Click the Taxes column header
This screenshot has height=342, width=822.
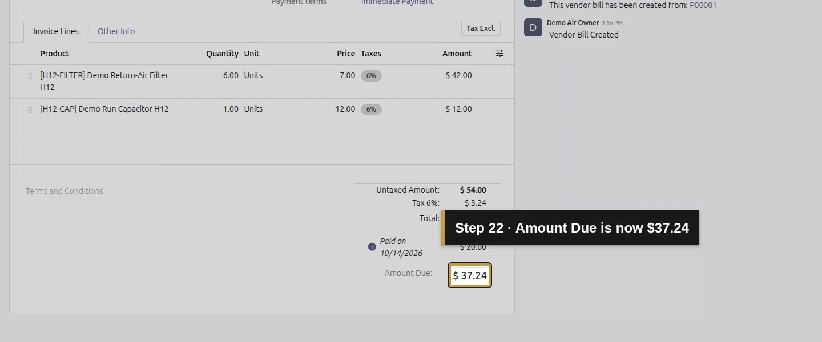click(x=371, y=54)
